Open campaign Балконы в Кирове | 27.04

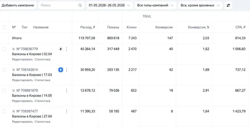pyautogui.click(x=32, y=116)
